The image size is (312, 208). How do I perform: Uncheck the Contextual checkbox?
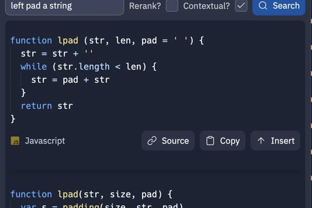click(241, 6)
